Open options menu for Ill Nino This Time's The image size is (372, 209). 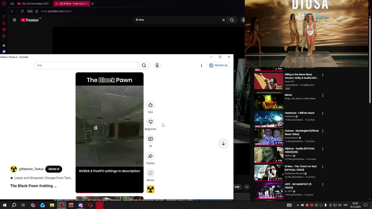(323, 167)
